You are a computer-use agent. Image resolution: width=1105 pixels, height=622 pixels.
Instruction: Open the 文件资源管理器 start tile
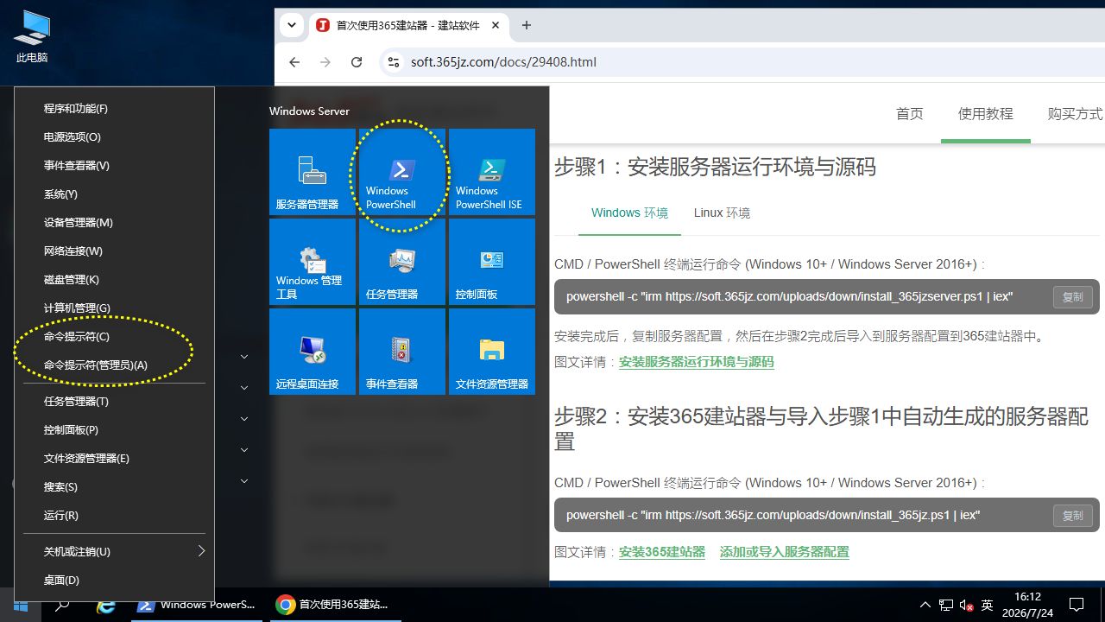tap(492, 352)
